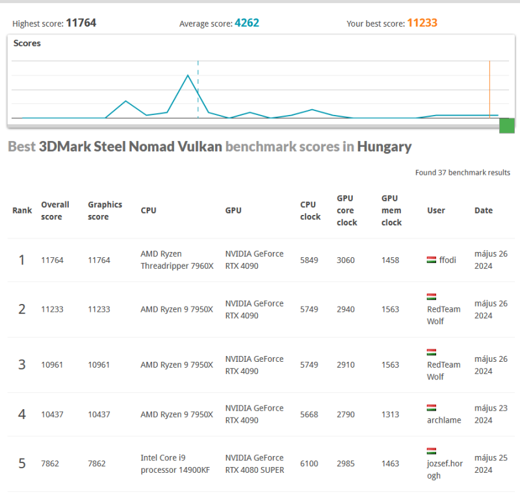This screenshot has height=493, width=520.
Task: Open jozsef.horogh user link
Action: 445,470
